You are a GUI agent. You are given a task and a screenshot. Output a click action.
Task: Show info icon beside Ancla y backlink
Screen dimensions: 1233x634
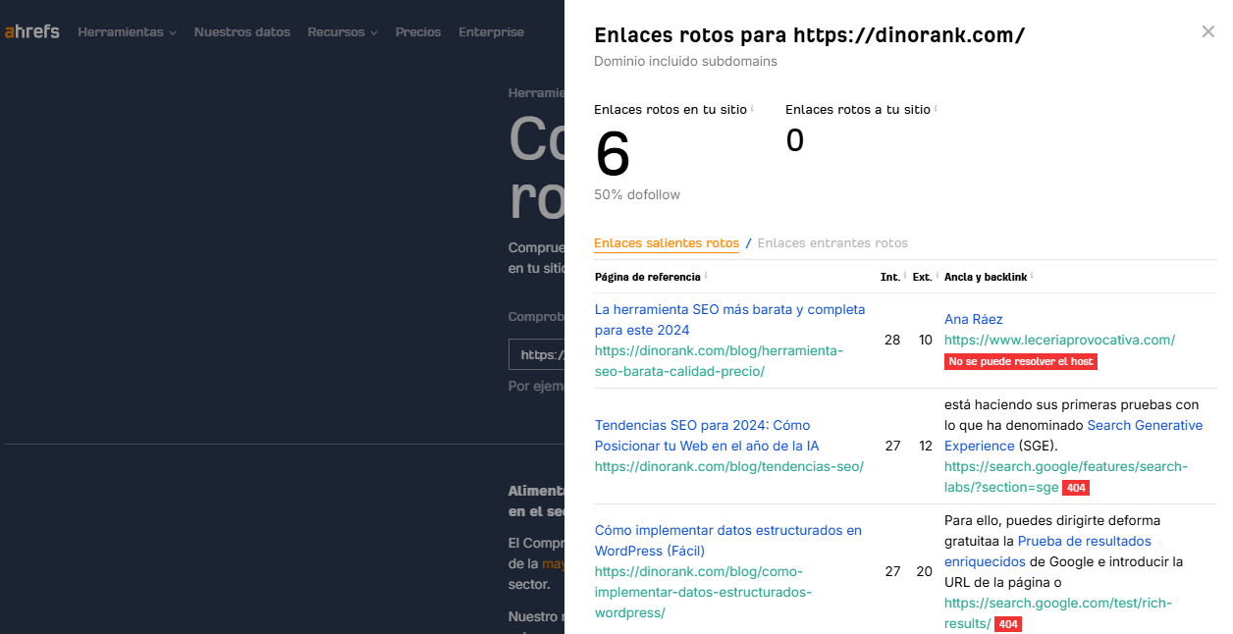[x=1032, y=276]
